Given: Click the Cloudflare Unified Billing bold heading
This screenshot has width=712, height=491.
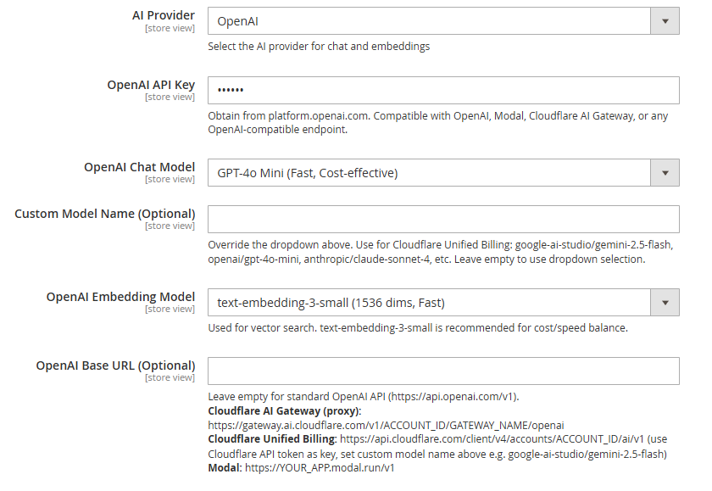Looking at the screenshot, I should tap(272, 439).
